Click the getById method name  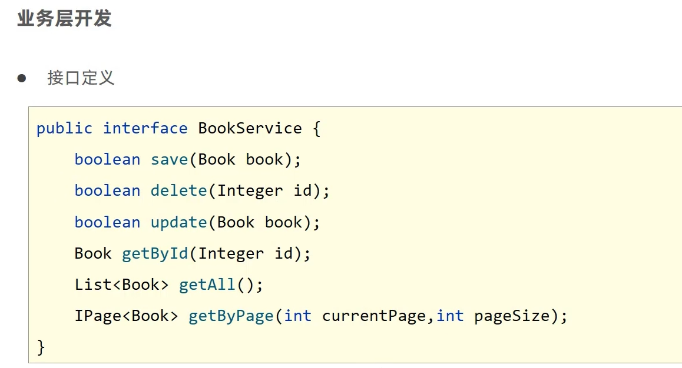point(154,253)
